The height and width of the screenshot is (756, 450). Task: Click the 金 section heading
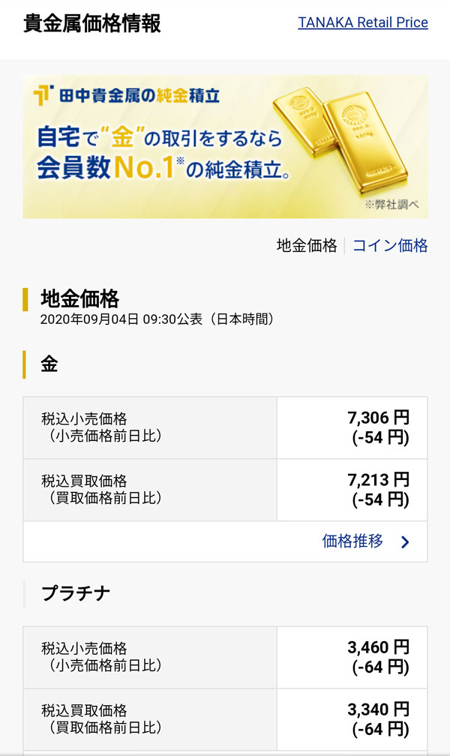point(49,364)
